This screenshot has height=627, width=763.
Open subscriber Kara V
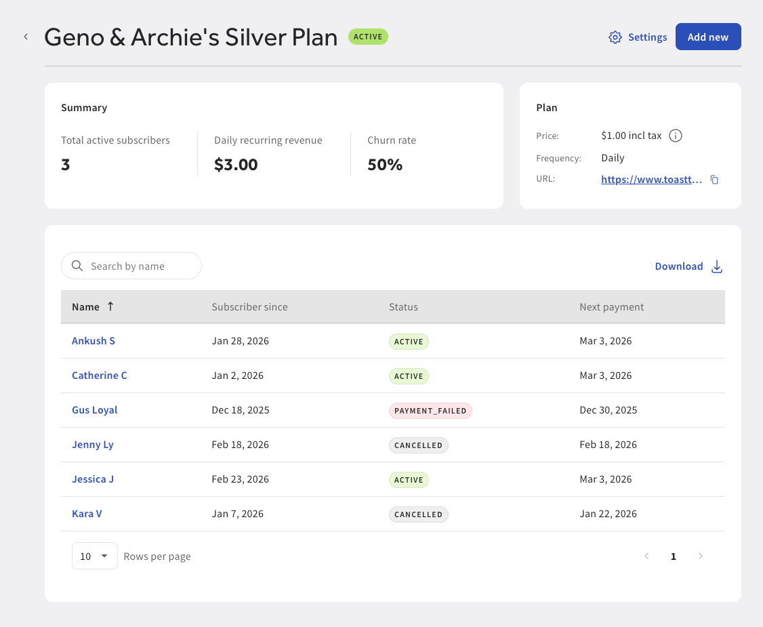87,513
